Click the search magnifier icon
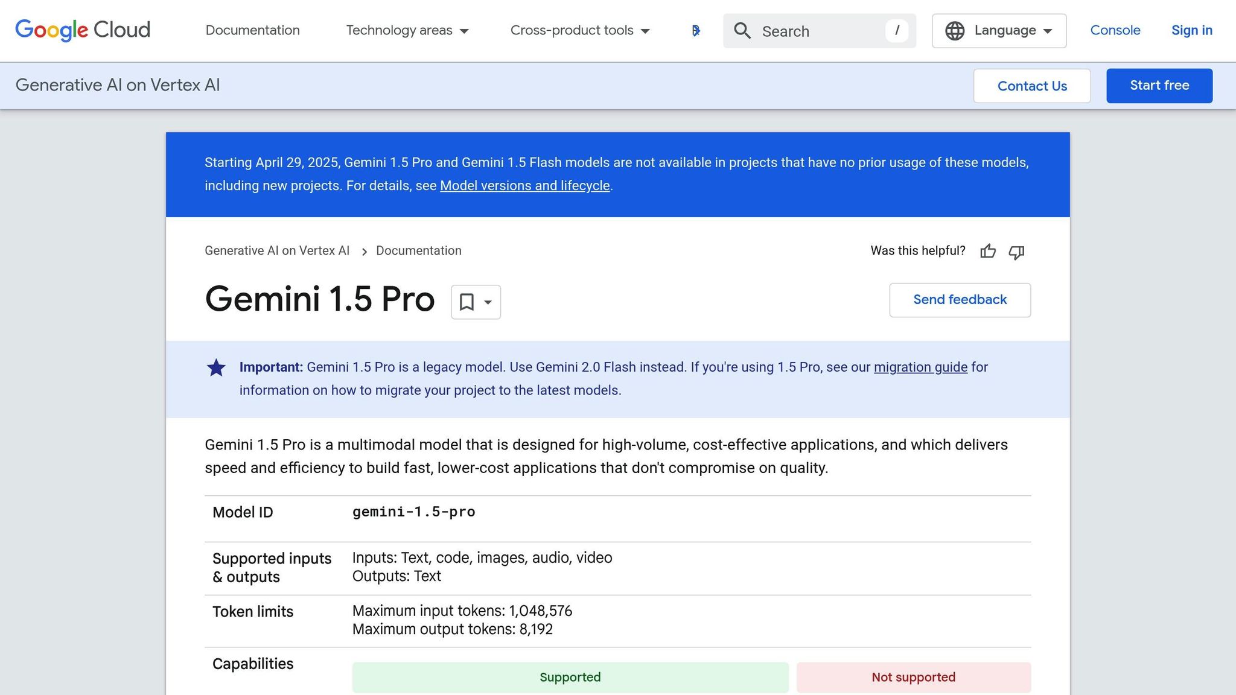 click(x=742, y=31)
